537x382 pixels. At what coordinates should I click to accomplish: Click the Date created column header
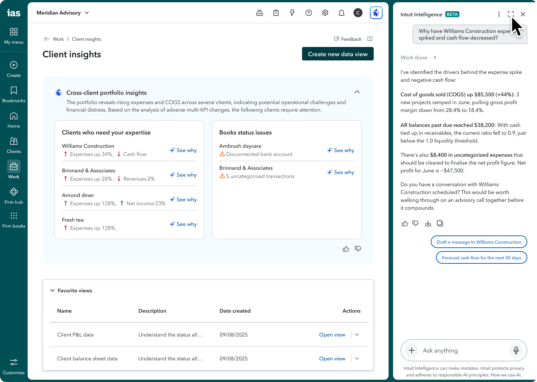[x=235, y=311]
